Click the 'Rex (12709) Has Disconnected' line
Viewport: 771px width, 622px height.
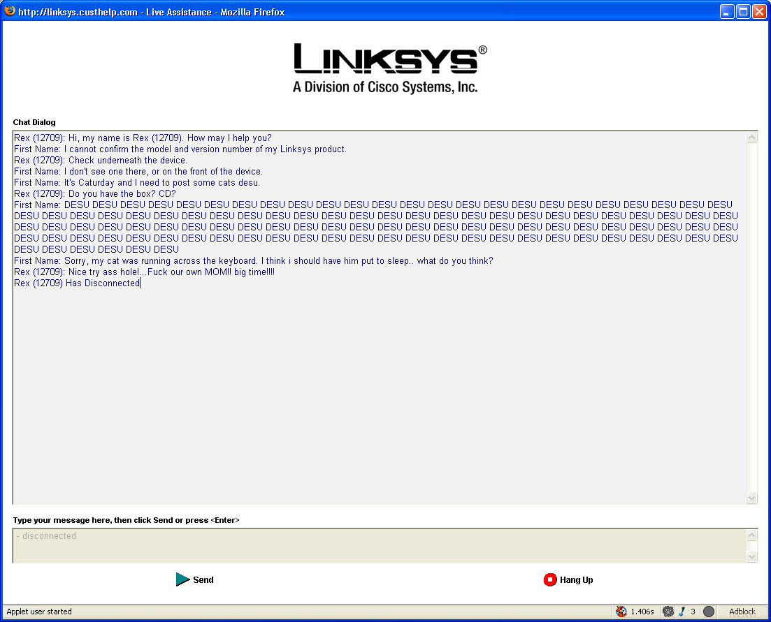[x=77, y=283]
